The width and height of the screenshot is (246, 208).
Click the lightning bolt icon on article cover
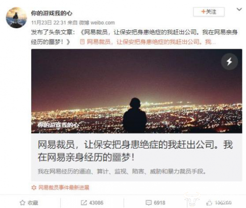pos(229,61)
